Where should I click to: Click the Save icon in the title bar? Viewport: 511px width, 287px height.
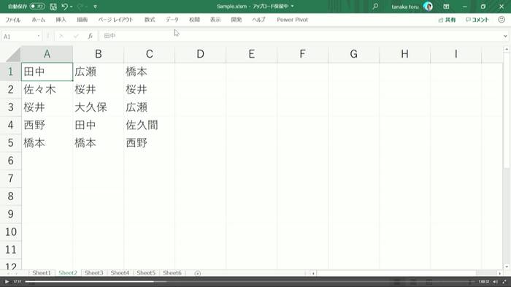point(53,7)
